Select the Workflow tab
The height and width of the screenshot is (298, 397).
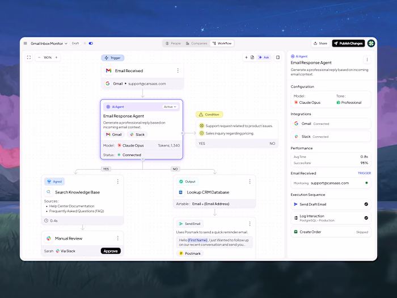[222, 43]
